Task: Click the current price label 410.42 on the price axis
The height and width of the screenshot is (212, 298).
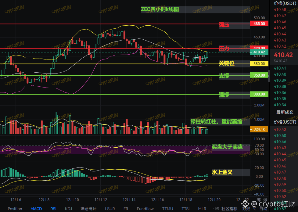Action: 259,52
